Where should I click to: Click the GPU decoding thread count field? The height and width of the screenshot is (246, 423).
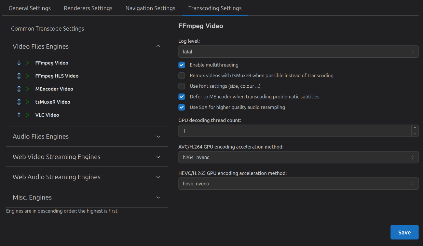pyautogui.click(x=295, y=131)
